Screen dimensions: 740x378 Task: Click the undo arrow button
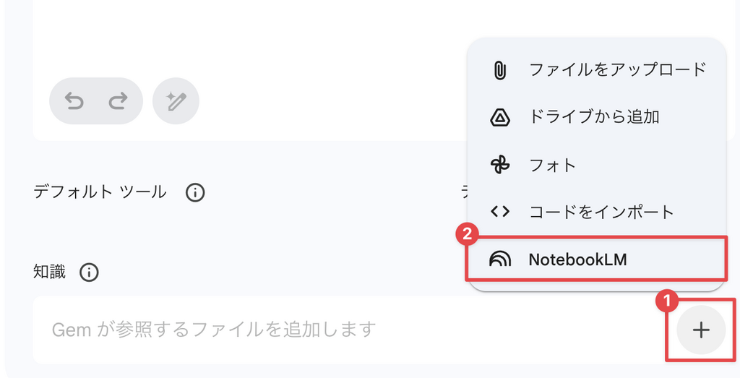coord(74,101)
